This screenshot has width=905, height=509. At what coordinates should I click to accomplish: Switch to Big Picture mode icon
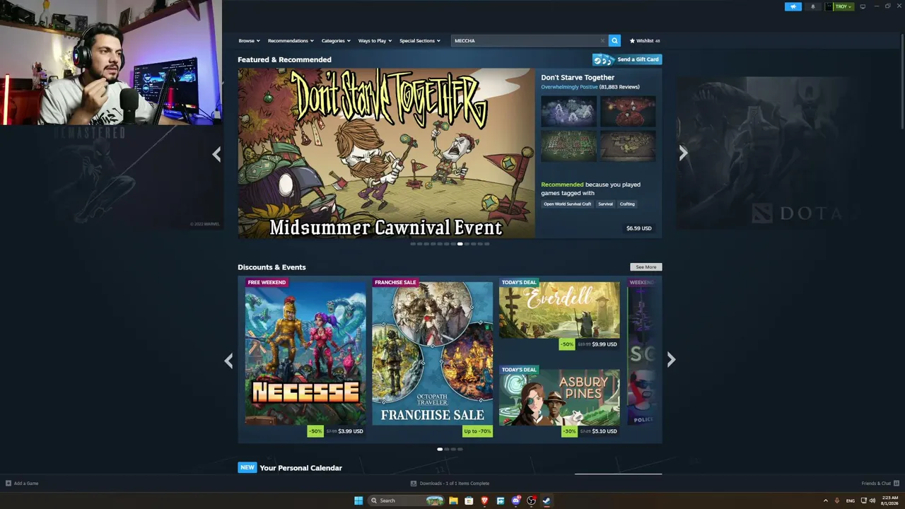click(x=863, y=6)
